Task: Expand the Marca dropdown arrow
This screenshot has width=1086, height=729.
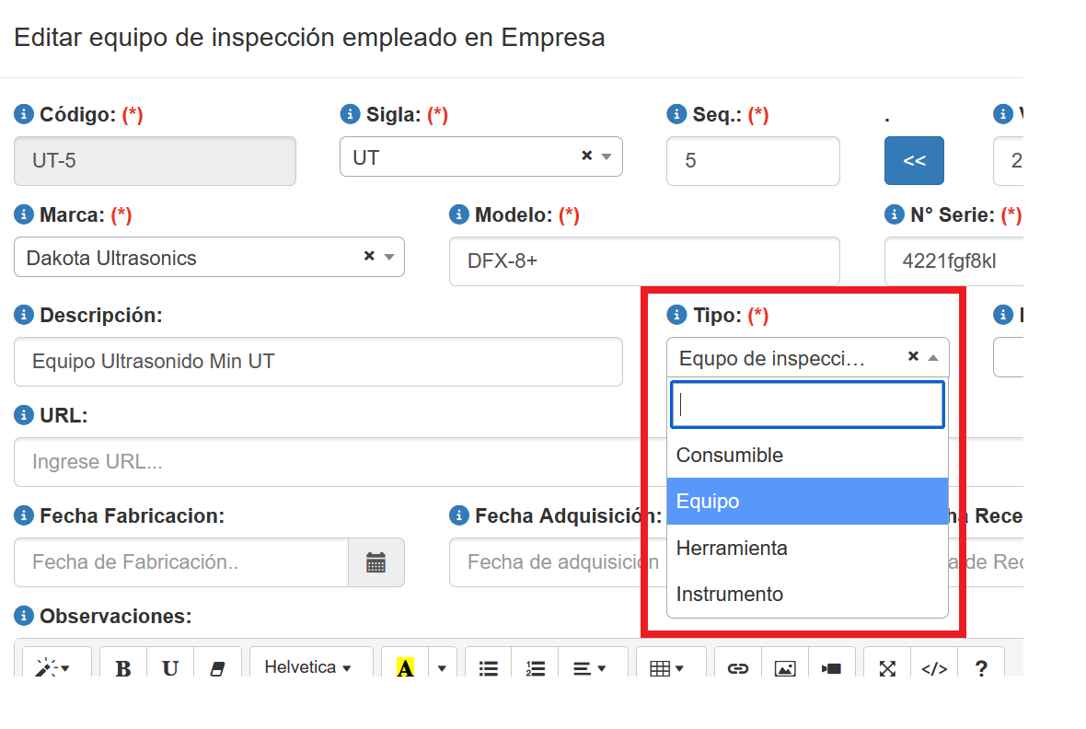Action: click(389, 257)
